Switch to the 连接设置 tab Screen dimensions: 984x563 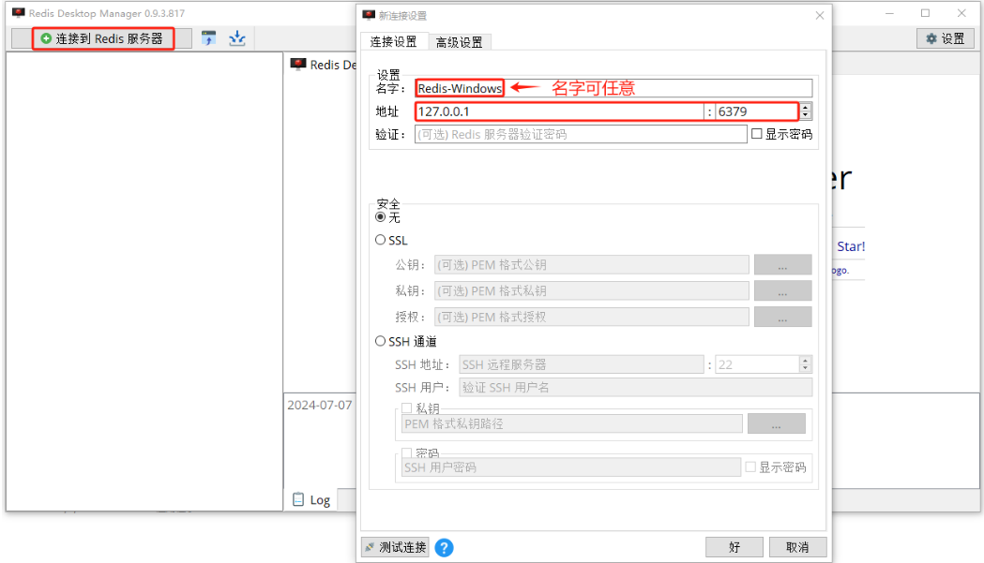[393, 42]
